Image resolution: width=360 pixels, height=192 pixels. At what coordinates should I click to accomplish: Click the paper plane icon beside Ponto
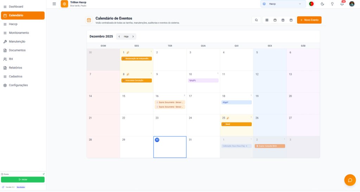coord(44,174)
